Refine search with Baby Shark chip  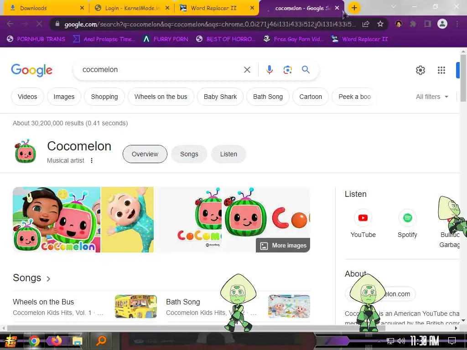(220, 97)
